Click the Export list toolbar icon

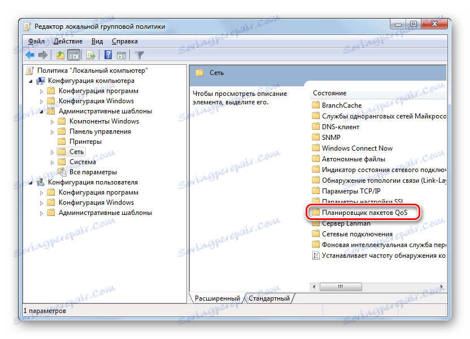(90, 55)
